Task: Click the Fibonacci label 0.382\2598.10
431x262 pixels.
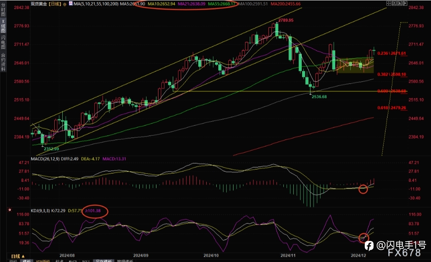Action: (x=392, y=74)
